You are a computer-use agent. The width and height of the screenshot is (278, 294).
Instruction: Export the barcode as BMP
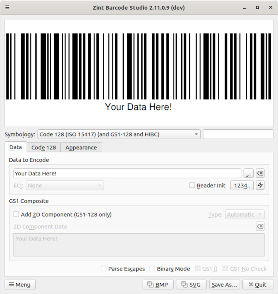click(158, 284)
